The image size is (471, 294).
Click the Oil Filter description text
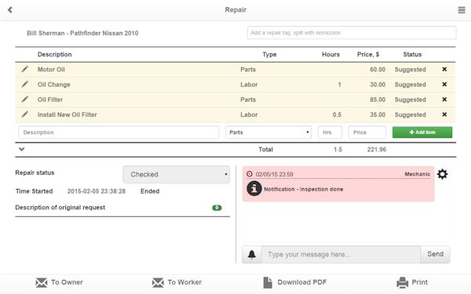click(x=50, y=100)
